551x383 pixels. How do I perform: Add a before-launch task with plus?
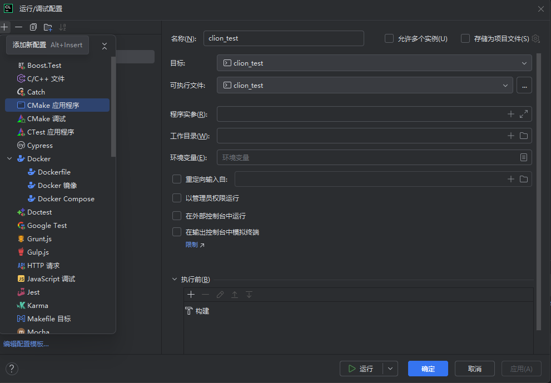[191, 295]
